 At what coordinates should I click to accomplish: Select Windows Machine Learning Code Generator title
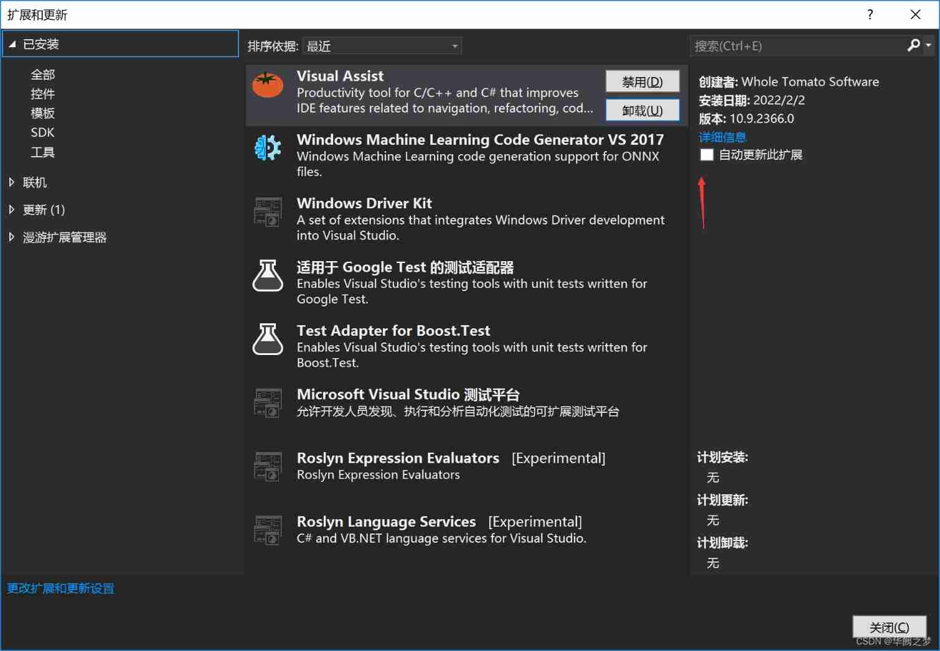[x=480, y=139]
